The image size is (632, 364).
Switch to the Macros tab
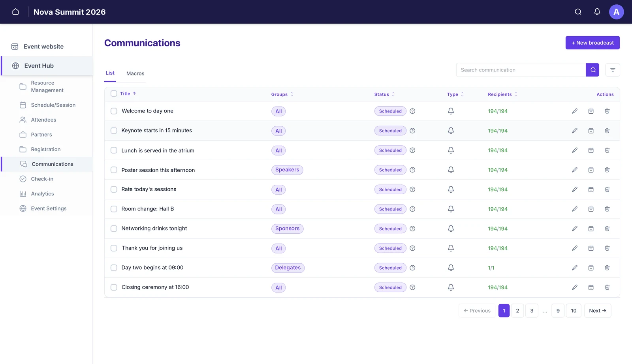click(x=135, y=73)
